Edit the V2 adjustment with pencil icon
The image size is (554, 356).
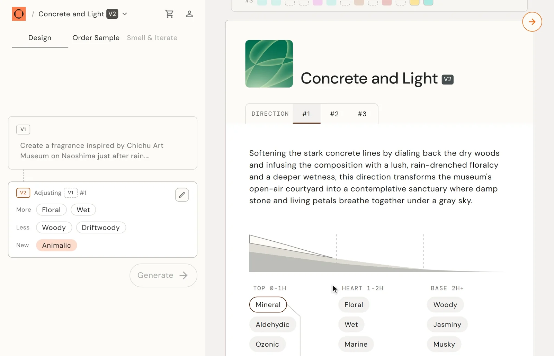[182, 195]
